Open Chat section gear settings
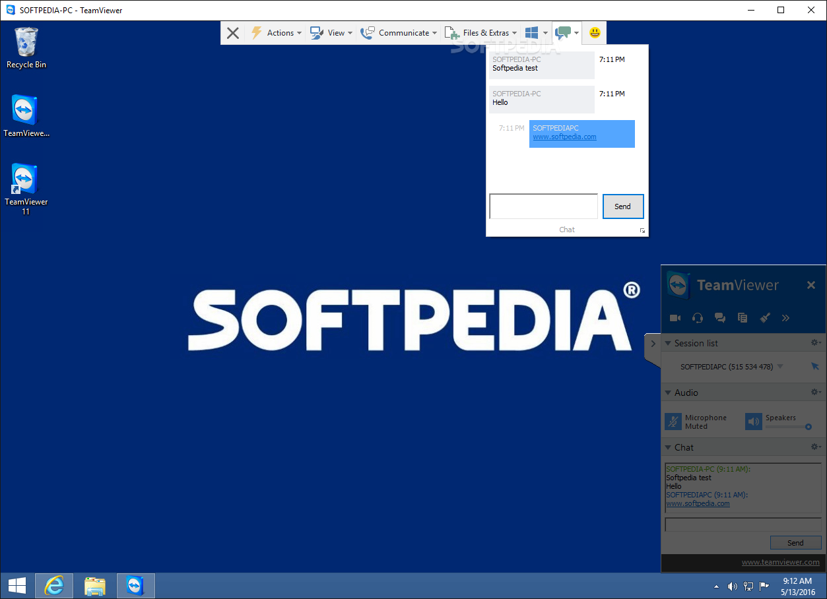 click(816, 447)
